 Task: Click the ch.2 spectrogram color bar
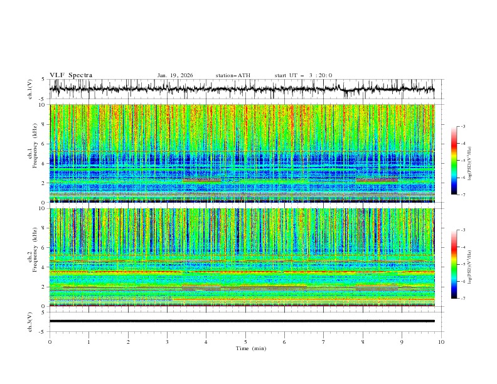454,264
